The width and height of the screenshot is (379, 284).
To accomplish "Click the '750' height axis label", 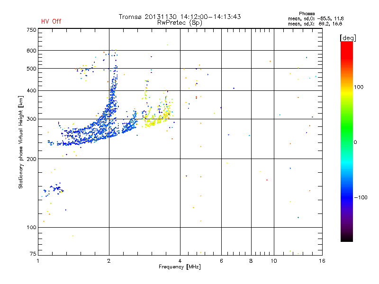I will (31, 30).
